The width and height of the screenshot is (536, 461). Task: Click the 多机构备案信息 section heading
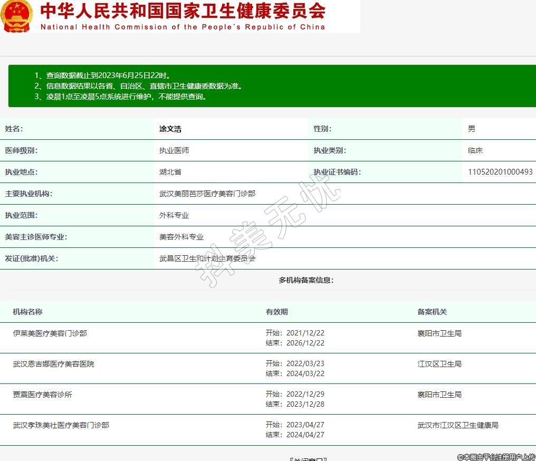(306, 280)
